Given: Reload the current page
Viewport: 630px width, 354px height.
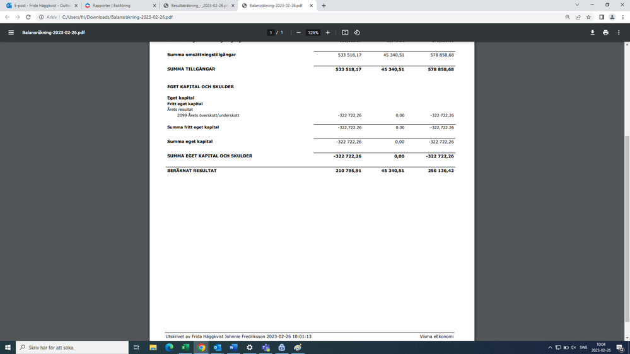Looking at the screenshot, I should pyautogui.click(x=28, y=17).
